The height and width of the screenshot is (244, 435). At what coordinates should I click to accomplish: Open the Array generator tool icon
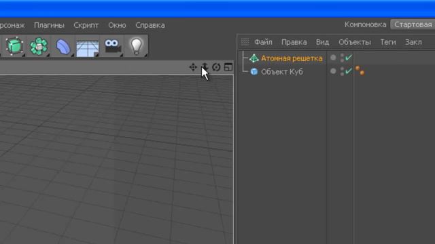[x=39, y=46]
